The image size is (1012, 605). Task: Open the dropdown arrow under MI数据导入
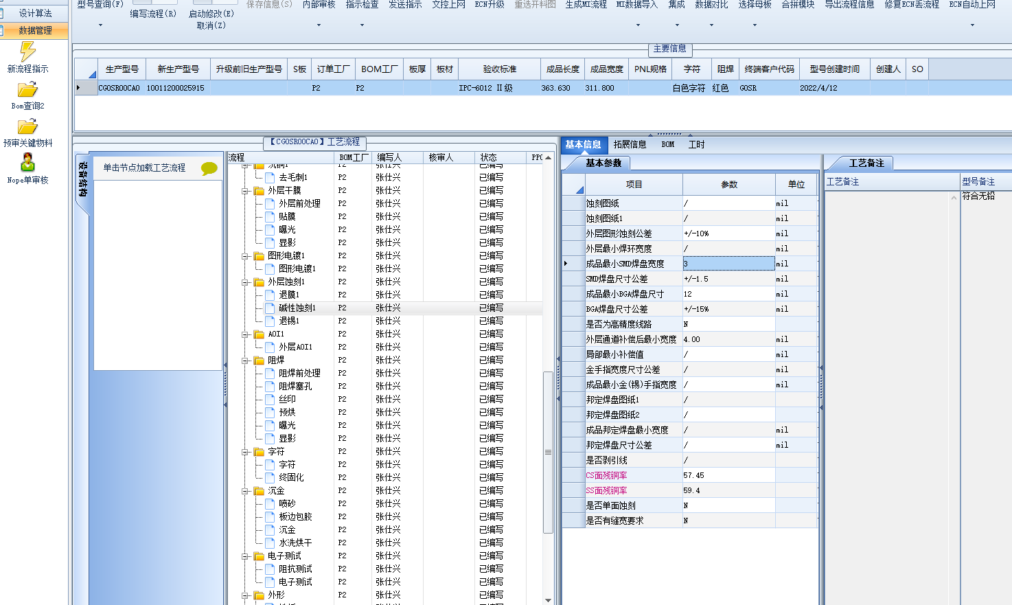click(x=638, y=25)
